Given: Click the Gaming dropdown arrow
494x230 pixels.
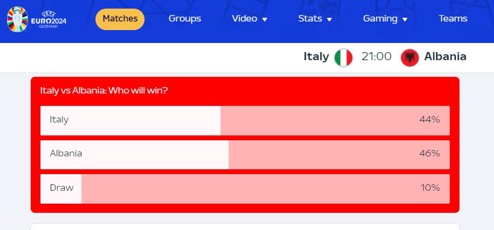Looking at the screenshot, I should pyautogui.click(x=405, y=19).
